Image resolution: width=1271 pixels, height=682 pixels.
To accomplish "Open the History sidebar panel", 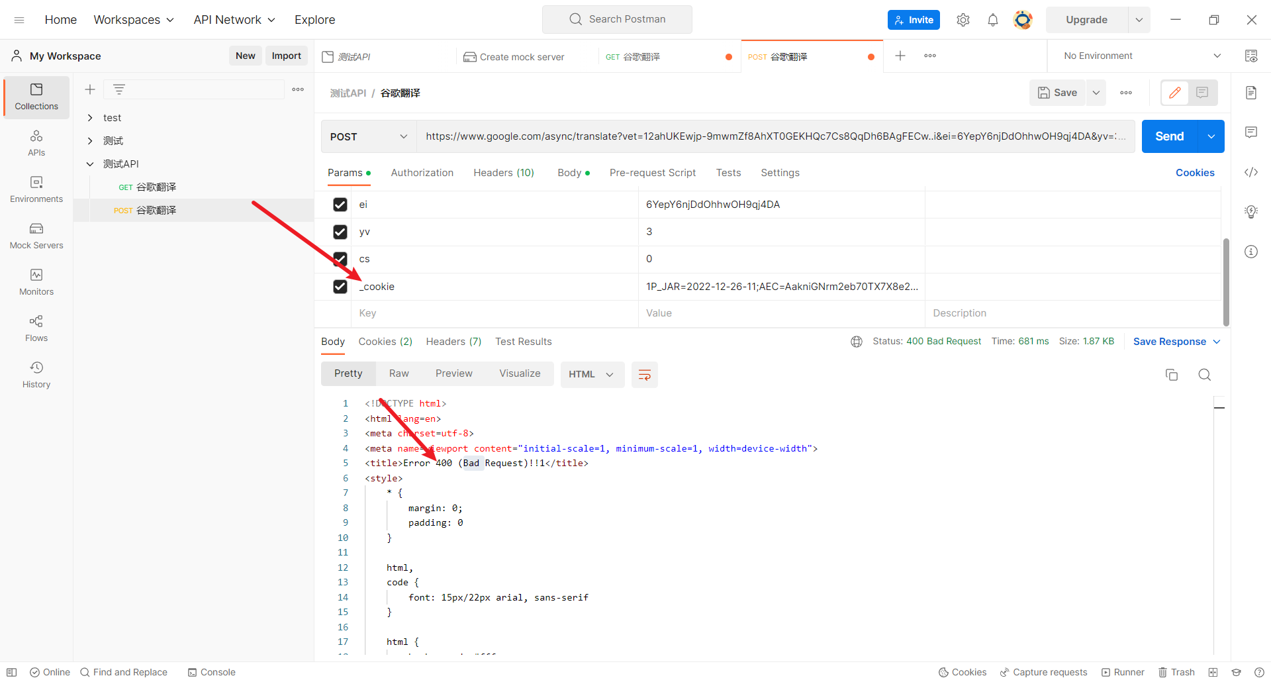I will [x=36, y=374].
